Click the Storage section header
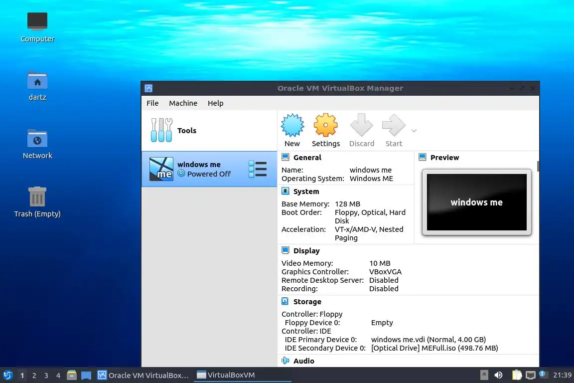 coord(307,302)
